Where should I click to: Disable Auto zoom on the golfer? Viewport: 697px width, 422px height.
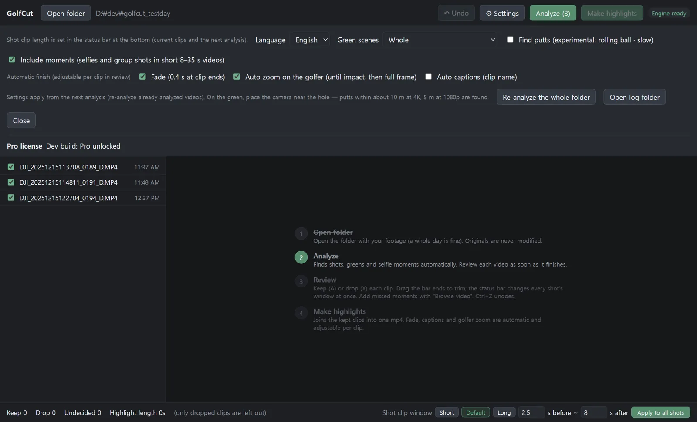[x=237, y=76]
